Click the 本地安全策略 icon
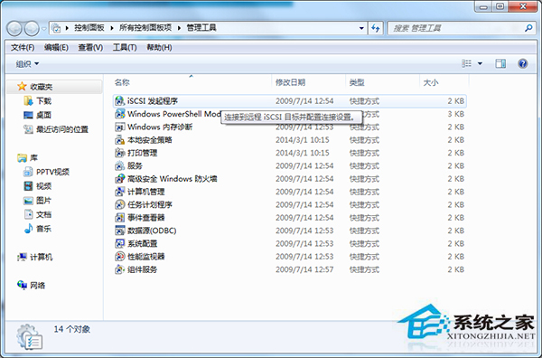The image size is (542, 358). [119, 140]
